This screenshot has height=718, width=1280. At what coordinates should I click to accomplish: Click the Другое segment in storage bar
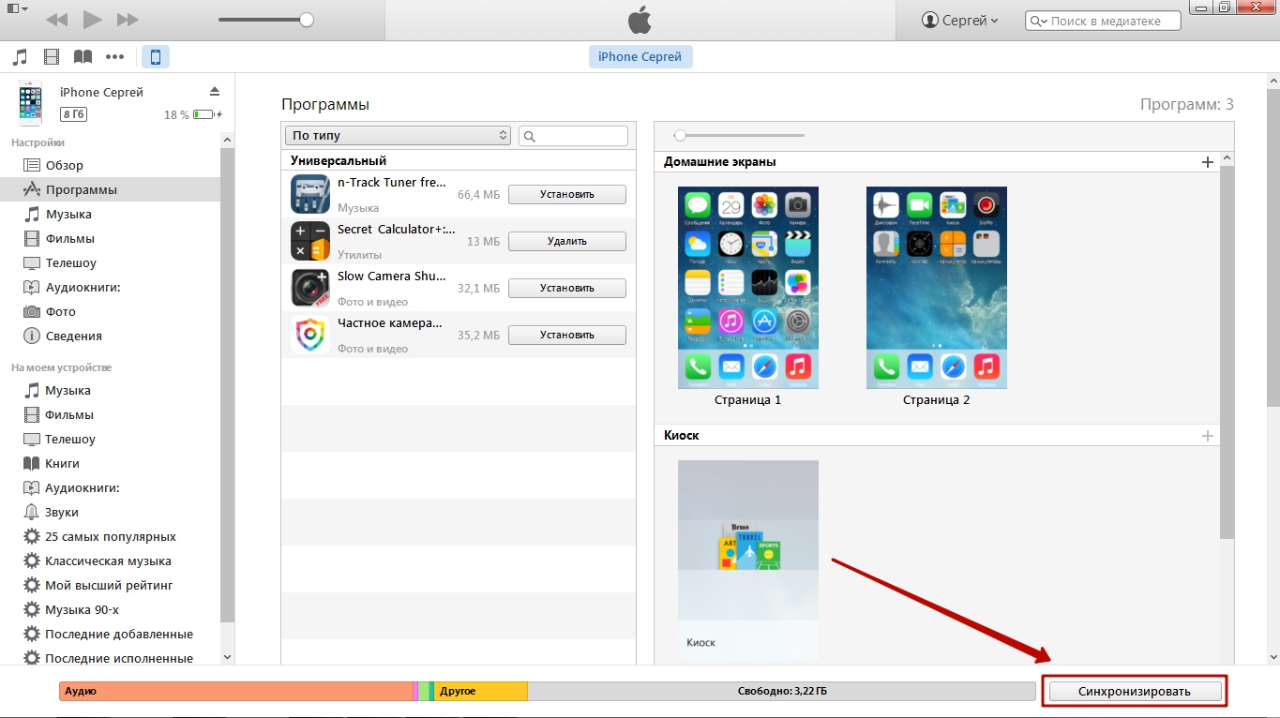(x=481, y=691)
